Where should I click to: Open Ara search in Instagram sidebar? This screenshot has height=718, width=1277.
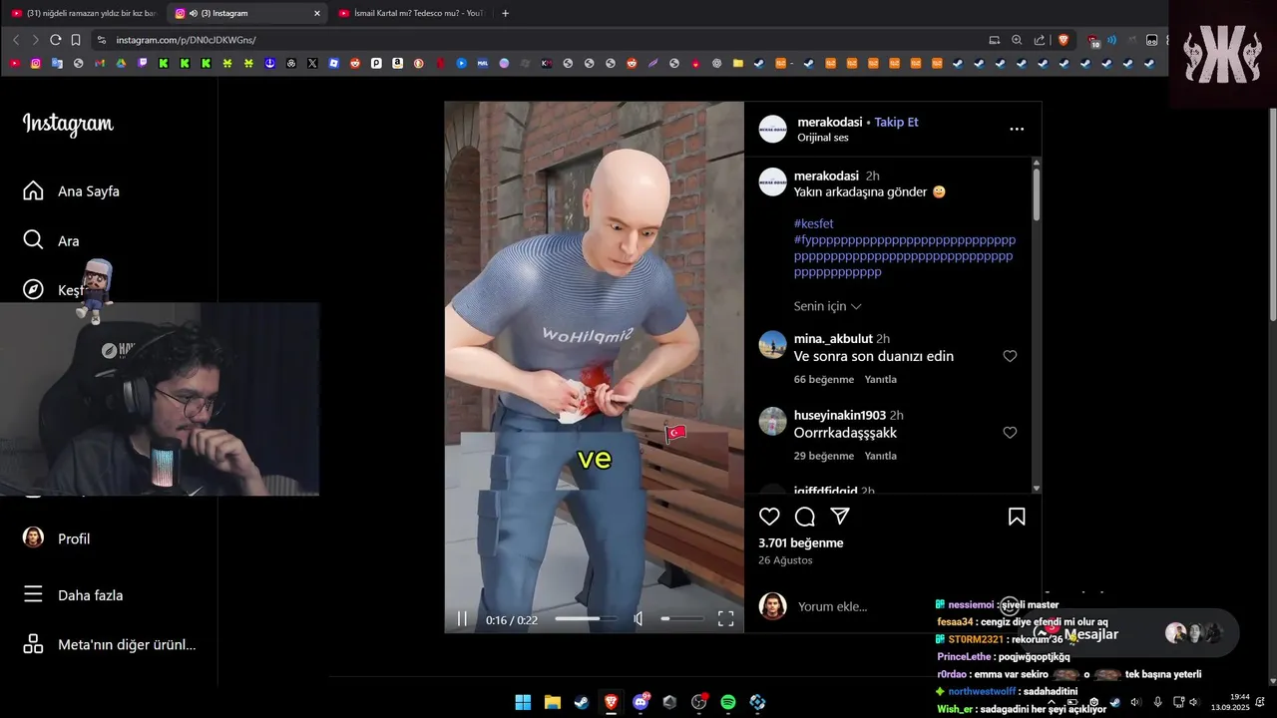pos(51,240)
